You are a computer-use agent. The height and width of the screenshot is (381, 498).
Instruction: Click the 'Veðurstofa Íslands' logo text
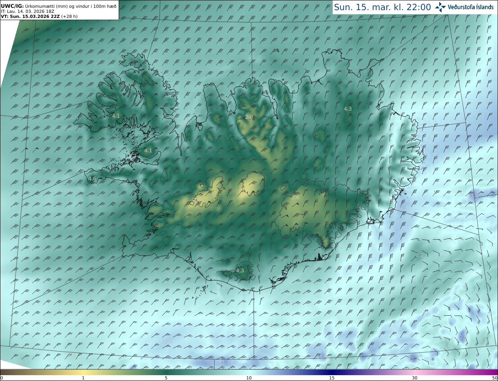click(471, 7)
